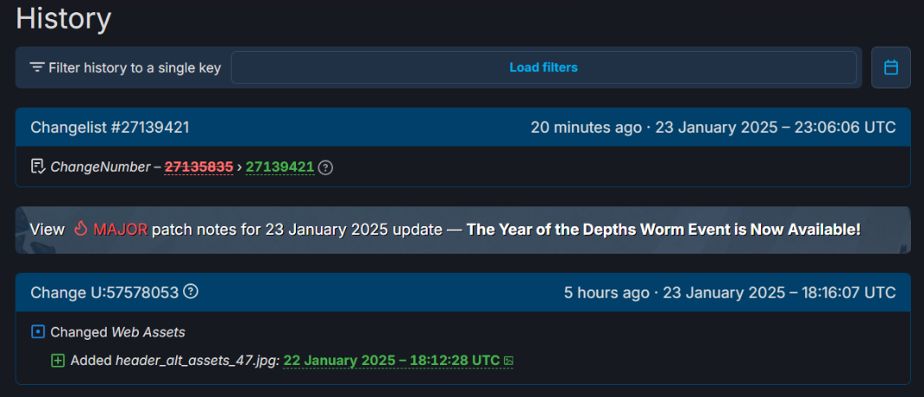Click the red MAJOR label in the banner
Screen dimensions: 924x397
(121, 230)
